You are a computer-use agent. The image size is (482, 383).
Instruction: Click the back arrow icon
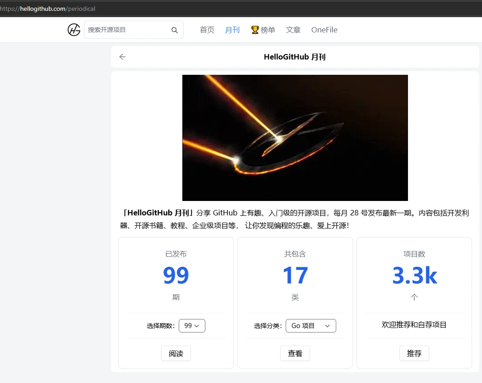tap(122, 57)
